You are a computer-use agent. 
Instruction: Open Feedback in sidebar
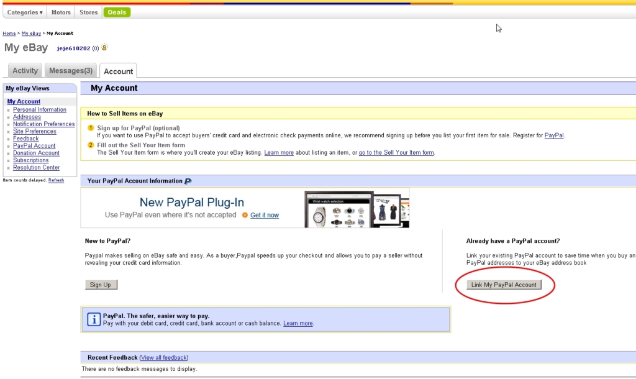pos(25,139)
